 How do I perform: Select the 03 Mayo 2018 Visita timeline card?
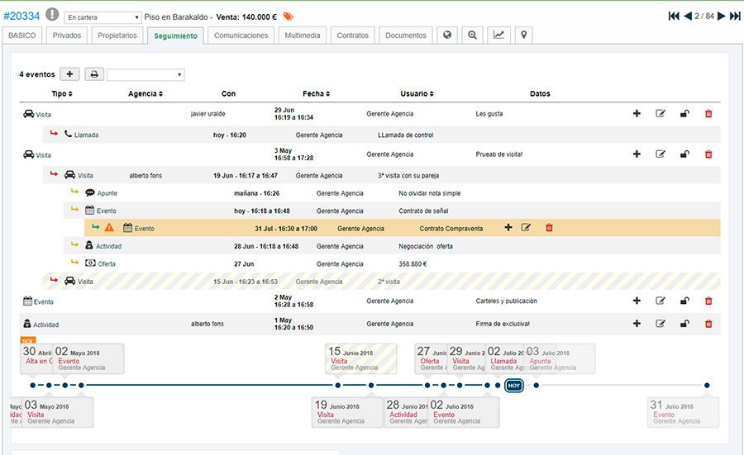click(x=57, y=412)
